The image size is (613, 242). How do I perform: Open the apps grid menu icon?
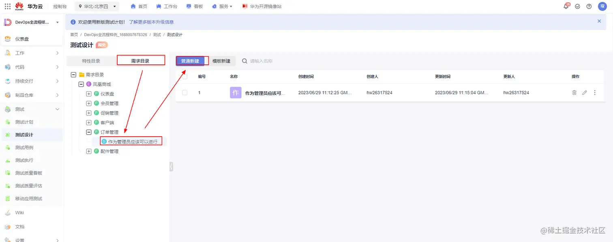(7, 6)
